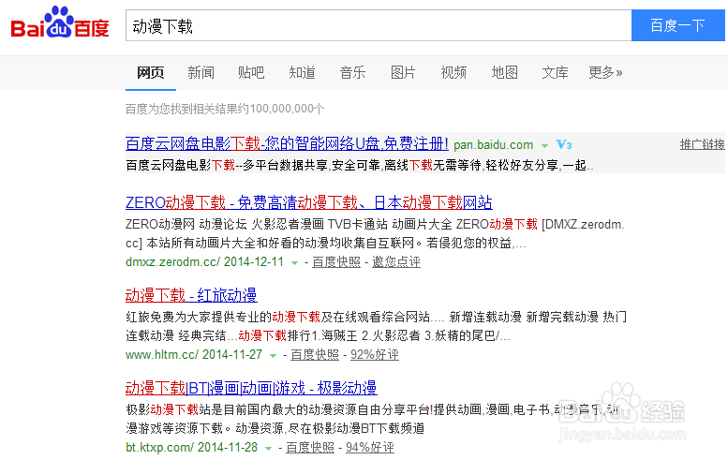Viewport: 728px width, 460px height.
Task: Open 百度快照 for the dmxz.zerodm.cc result
Action: coord(336,261)
